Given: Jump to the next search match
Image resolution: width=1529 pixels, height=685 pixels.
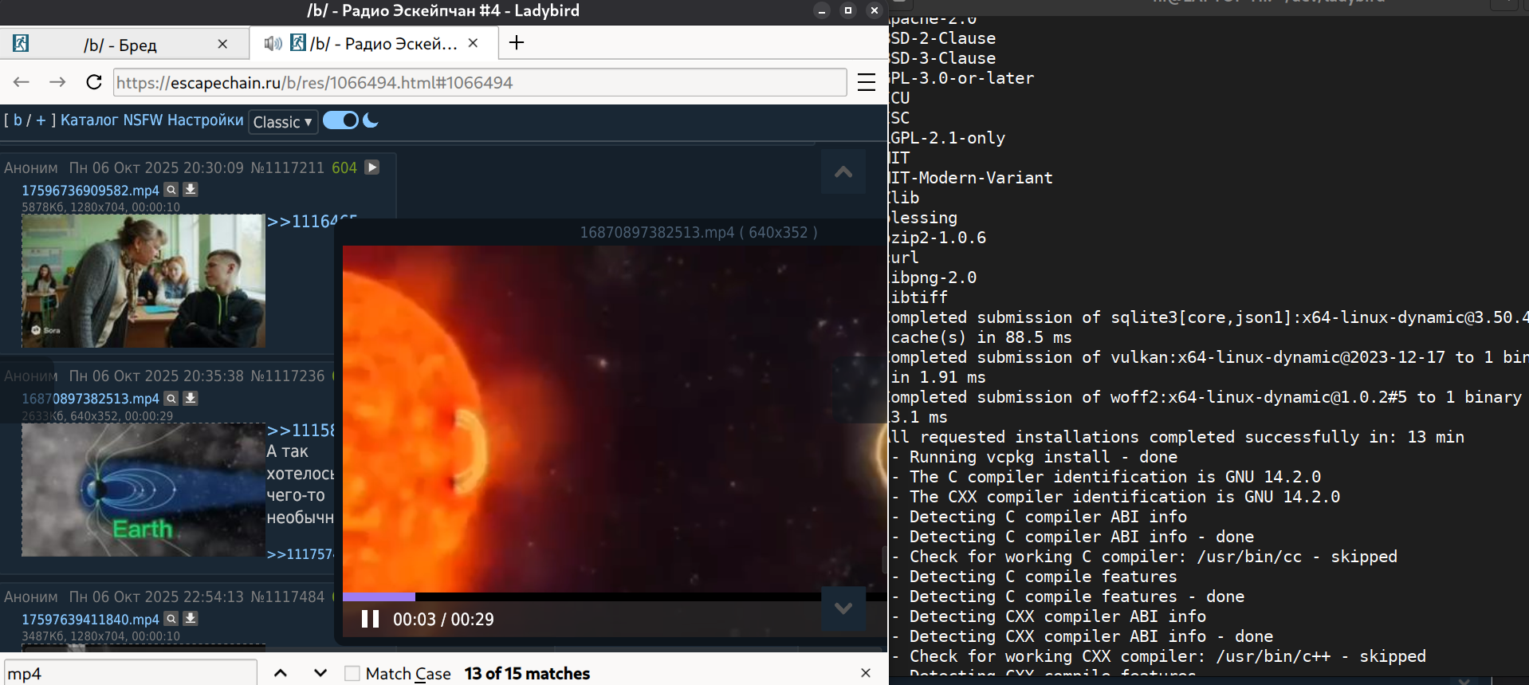Looking at the screenshot, I should pos(320,673).
